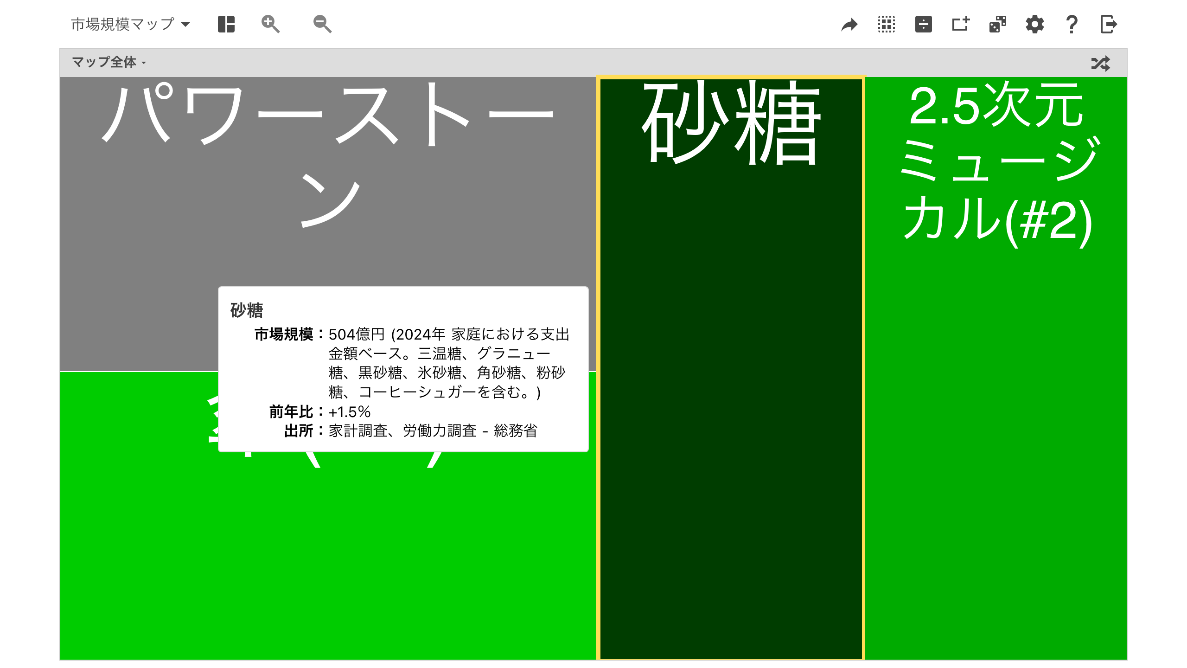
Task: Click the +1.5% year-over-year value
Action: pyautogui.click(x=350, y=411)
